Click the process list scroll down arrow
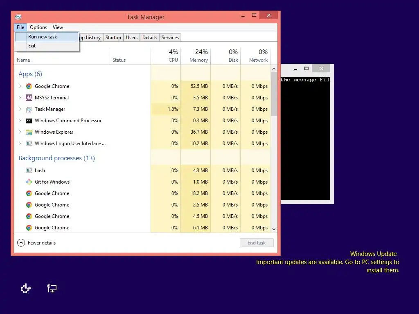 click(274, 229)
